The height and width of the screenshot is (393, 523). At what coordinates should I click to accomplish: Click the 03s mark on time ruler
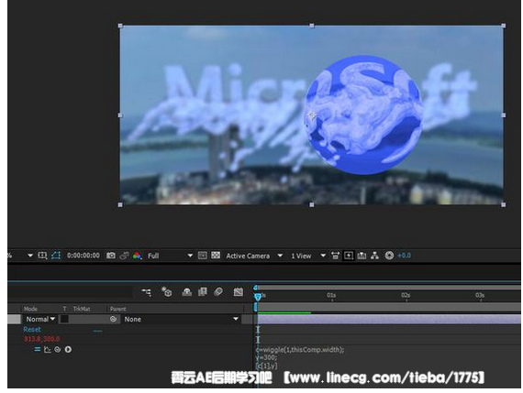(x=480, y=295)
